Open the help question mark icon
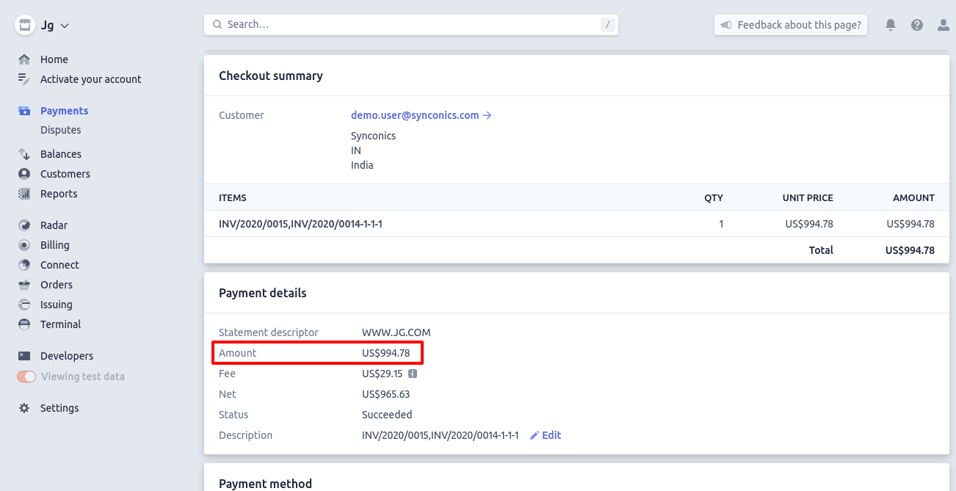 917,25
